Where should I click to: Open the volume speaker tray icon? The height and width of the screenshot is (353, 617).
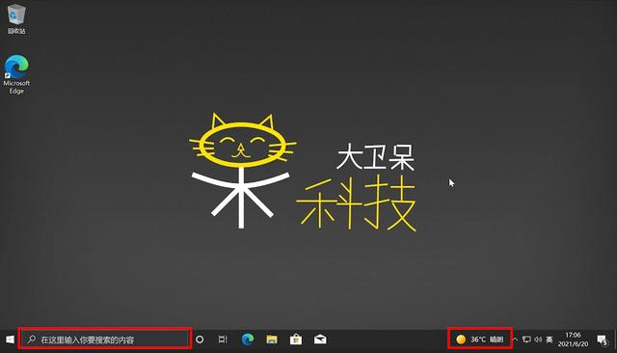538,339
